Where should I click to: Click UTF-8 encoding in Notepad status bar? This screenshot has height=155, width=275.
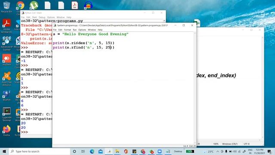(x=246, y=144)
